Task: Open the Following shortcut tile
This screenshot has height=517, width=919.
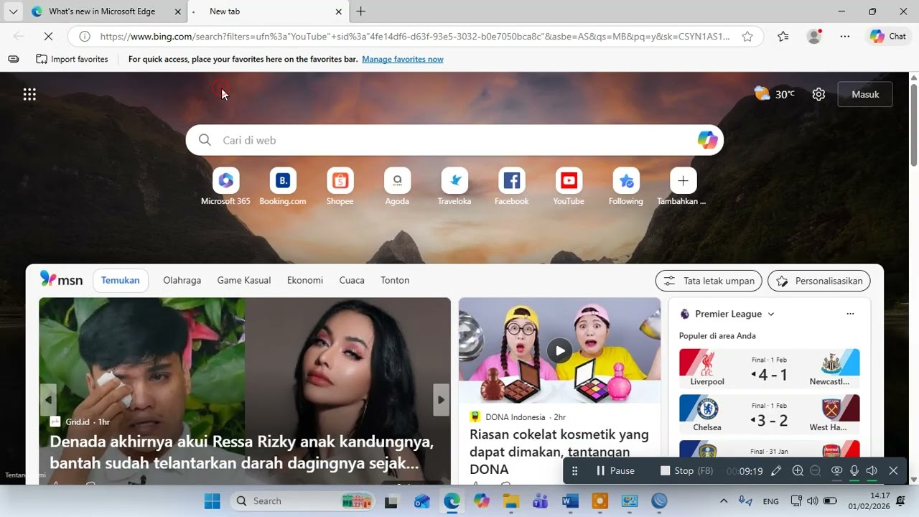Action: 626,187
